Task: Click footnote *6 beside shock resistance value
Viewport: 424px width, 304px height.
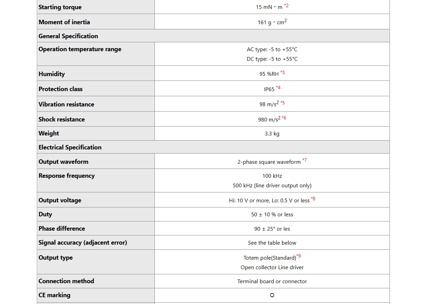Action: 284,118
